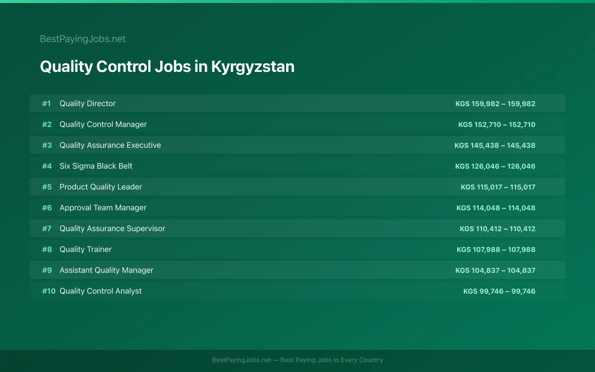595x372 pixels.
Task: Click salary KGS 159,982 – 159,982
Action: tap(495, 104)
